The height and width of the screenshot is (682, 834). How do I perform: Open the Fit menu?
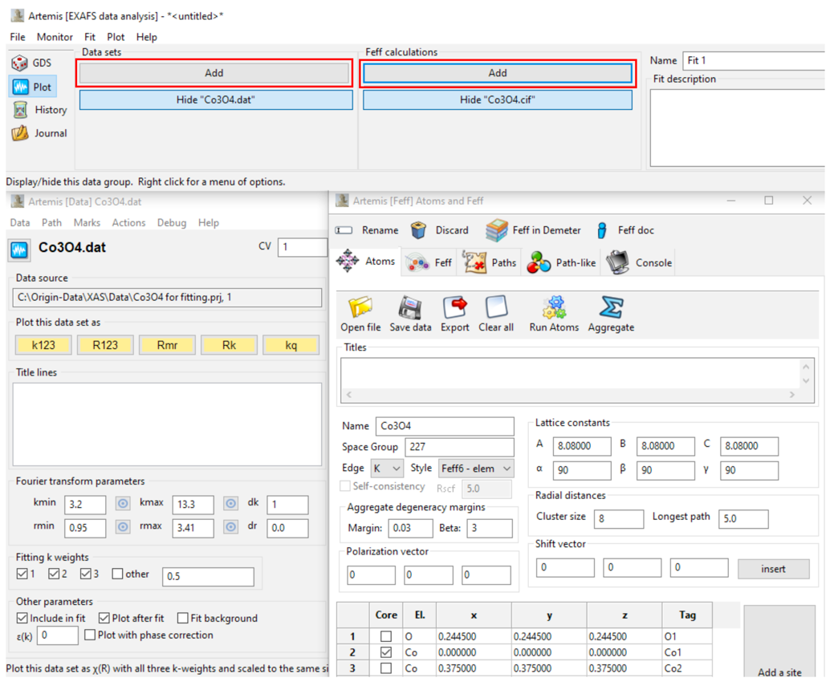click(x=89, y=37)
